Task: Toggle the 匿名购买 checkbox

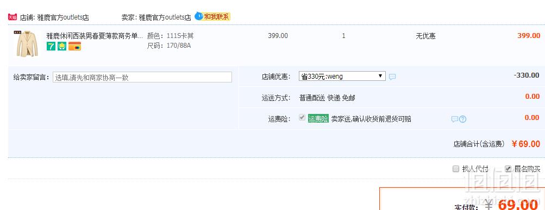Action: pos(508,169)
